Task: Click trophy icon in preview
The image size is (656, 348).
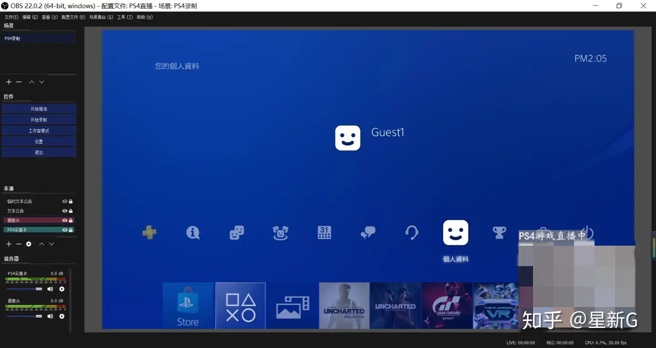Action: (x=499, y=232)
